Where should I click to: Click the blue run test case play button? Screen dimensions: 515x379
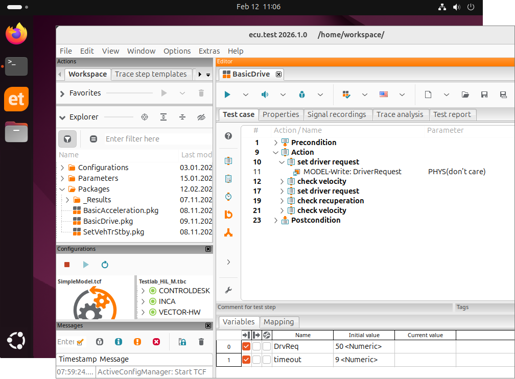[x=227, y=94]
